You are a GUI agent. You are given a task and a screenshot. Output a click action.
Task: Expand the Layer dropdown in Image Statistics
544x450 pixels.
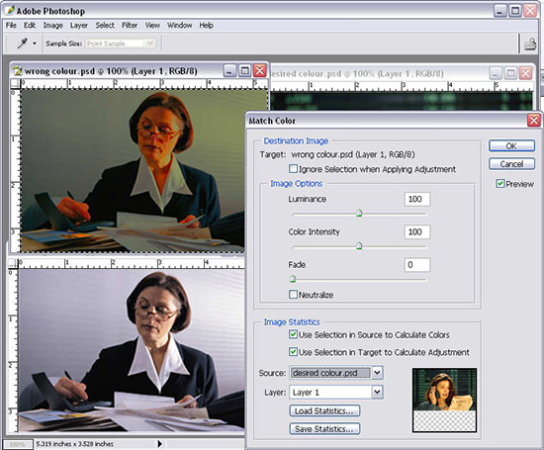pyautogui.click(x=378, y=393)
